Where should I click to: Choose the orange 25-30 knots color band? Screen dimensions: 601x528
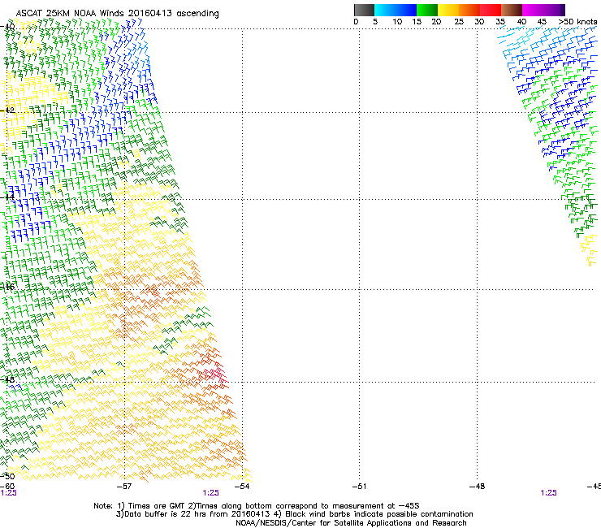(469, 10)
